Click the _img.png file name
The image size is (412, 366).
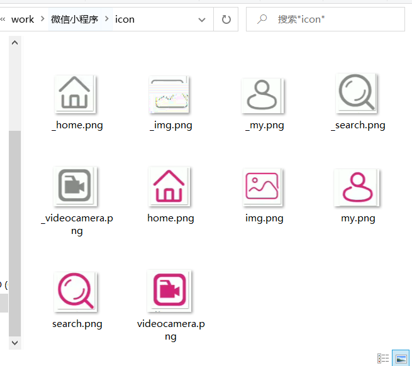[x=171, y=125]
